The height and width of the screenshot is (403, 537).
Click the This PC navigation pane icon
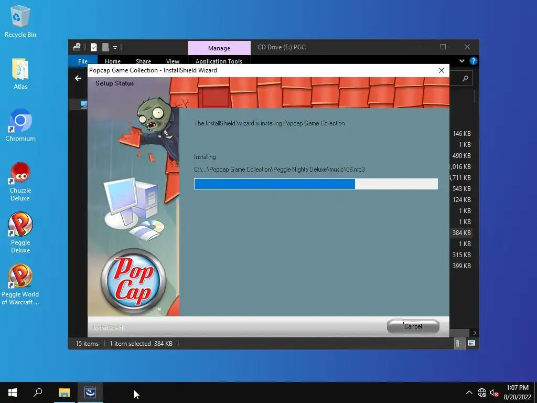84,104
